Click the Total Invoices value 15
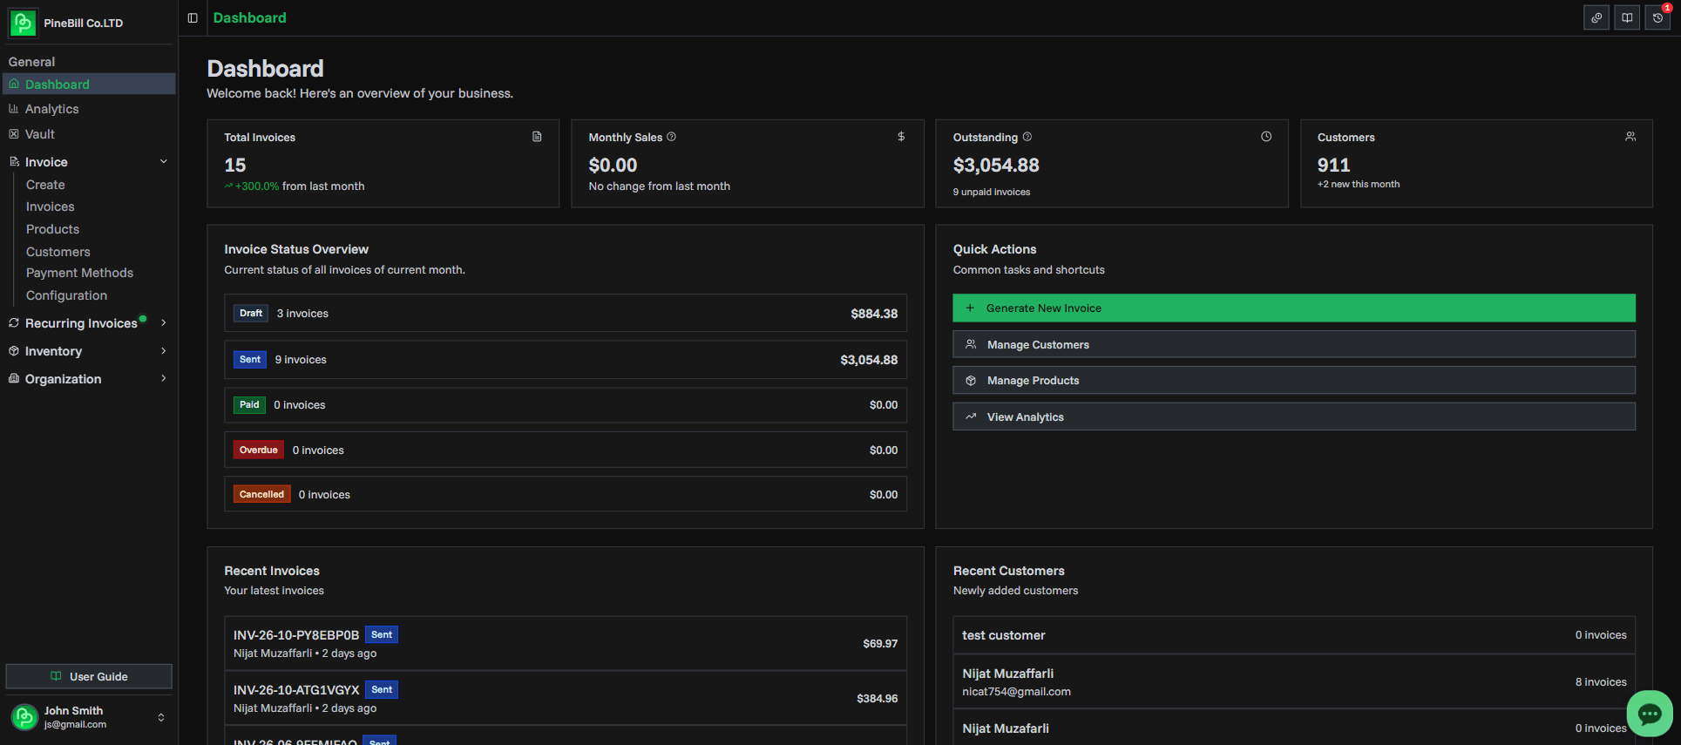The width and height of the screenshot is (1681, 745). pos(235,165)
